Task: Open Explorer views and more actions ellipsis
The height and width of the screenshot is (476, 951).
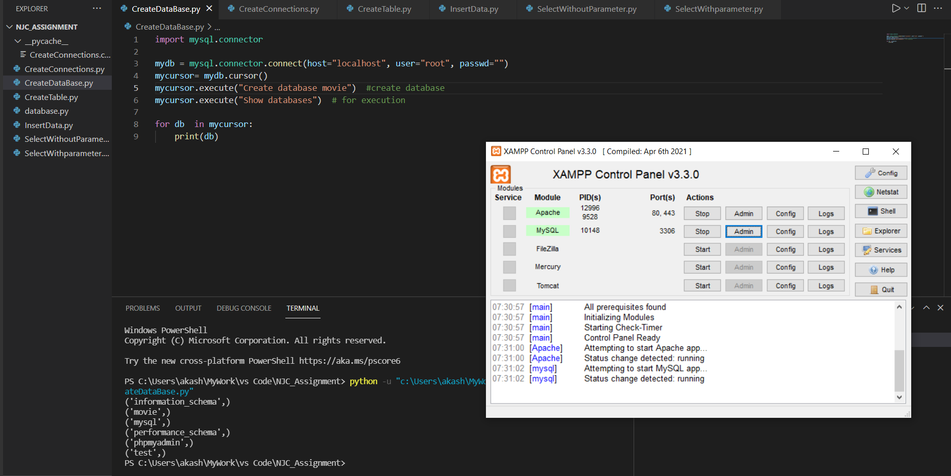Action: 97,9
